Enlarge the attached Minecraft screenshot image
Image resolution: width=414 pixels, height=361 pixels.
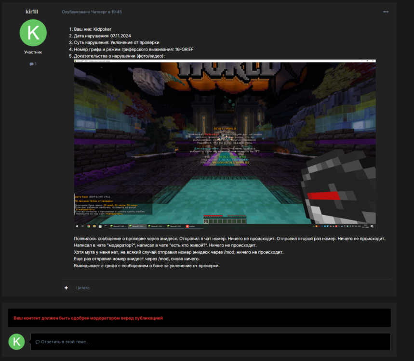[225, 144]
